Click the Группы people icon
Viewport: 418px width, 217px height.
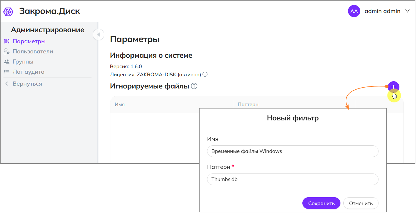[x=7, y=62]
